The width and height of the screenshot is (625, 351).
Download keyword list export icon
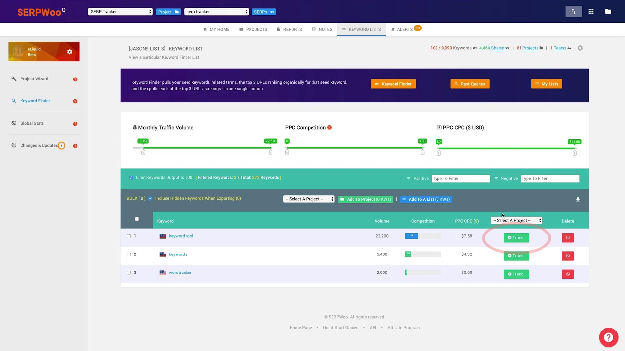[578, 200]
